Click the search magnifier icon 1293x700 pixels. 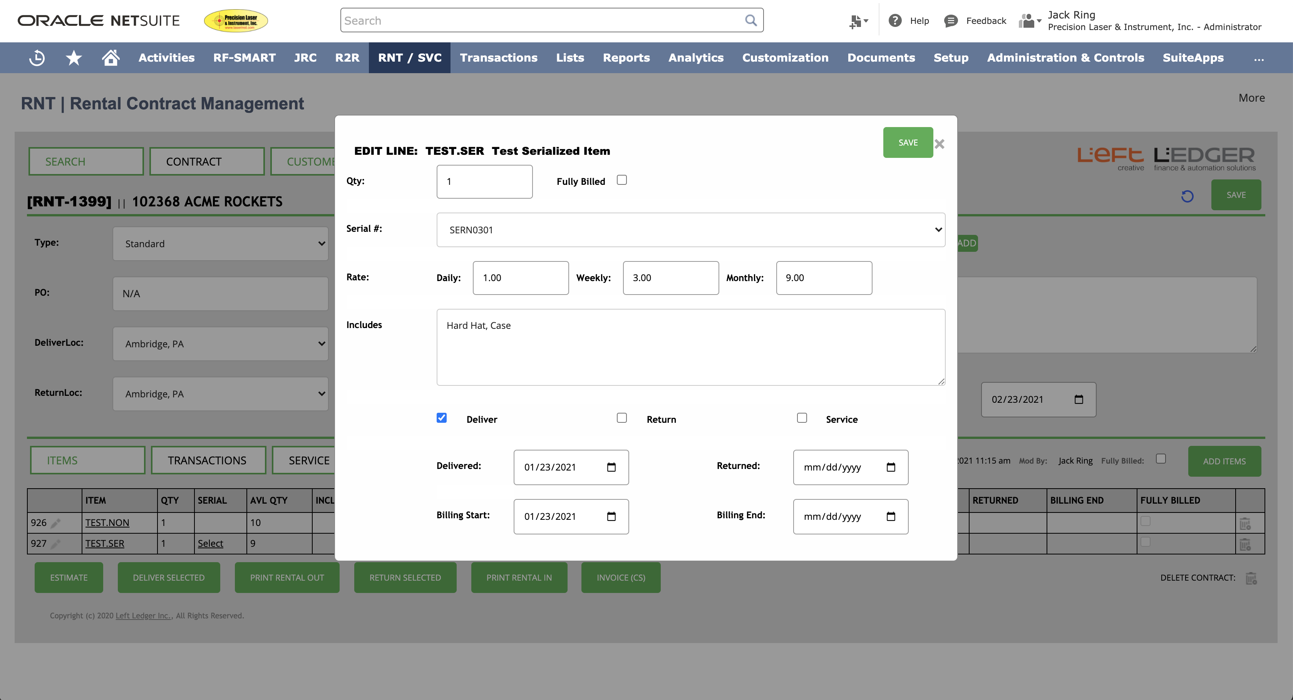750,20
